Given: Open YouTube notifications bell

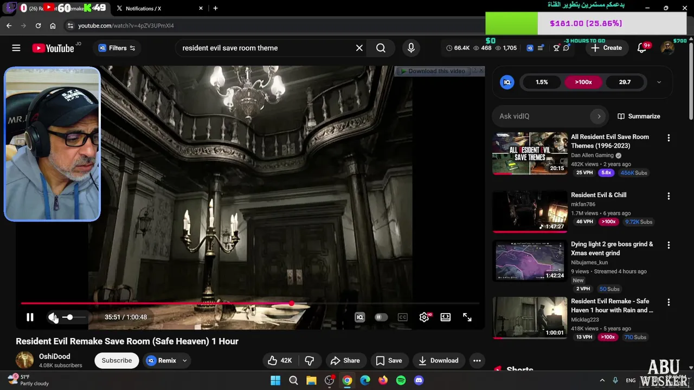Looking at the screenshot, I should click(x=642, y=48).
